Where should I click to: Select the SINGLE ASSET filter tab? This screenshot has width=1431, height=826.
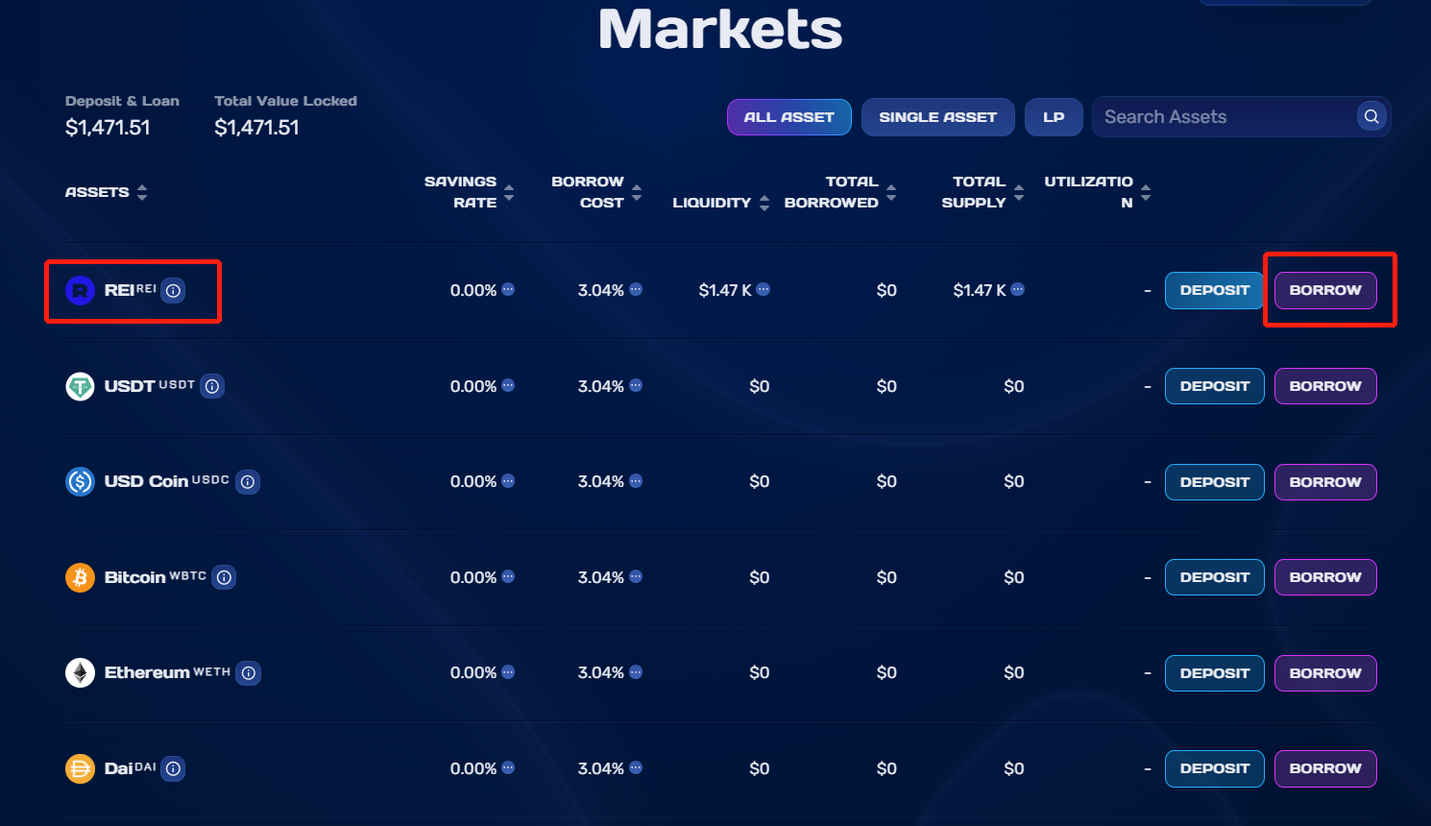938,117
